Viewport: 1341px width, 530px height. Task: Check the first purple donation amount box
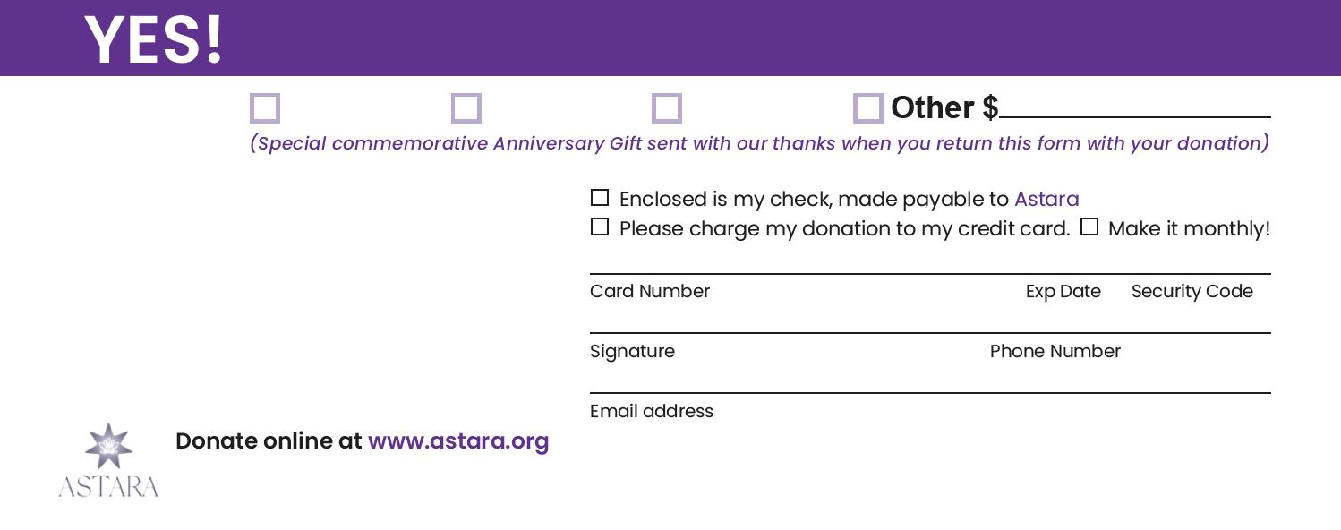(265, 108)
